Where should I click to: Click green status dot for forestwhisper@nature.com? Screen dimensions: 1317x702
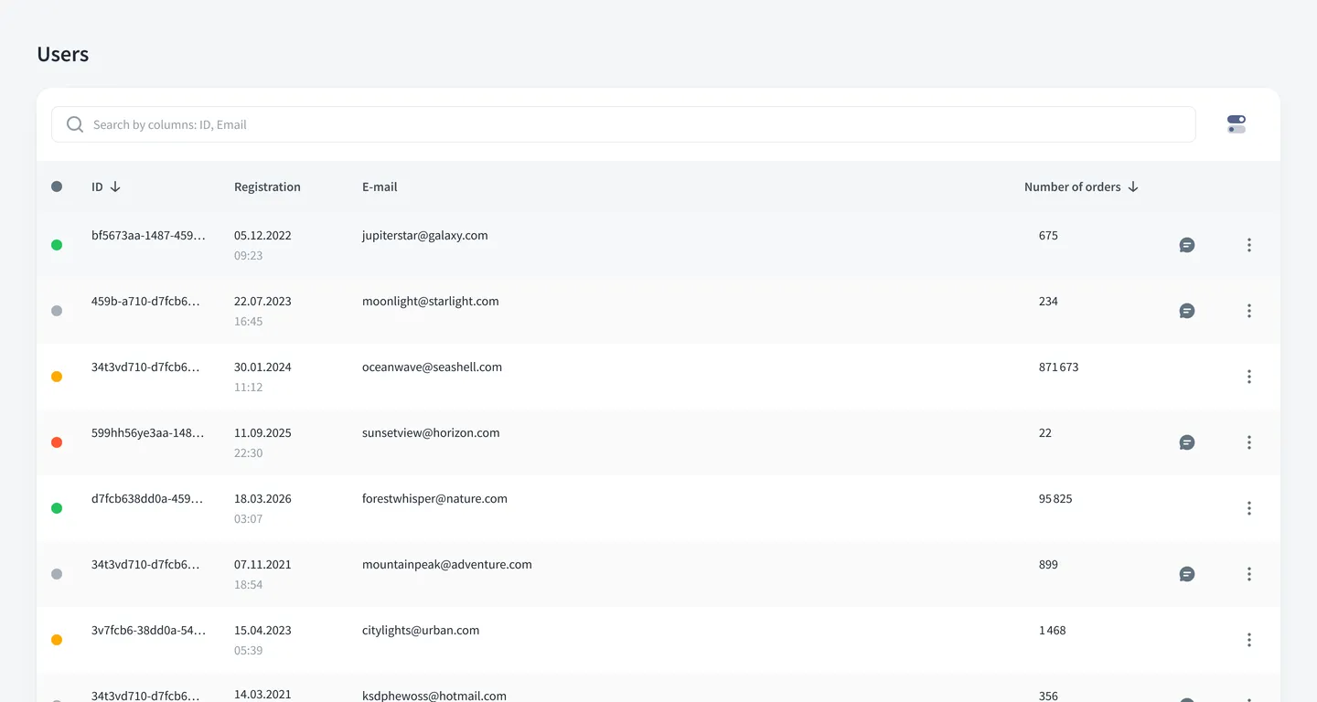point(57,508)
